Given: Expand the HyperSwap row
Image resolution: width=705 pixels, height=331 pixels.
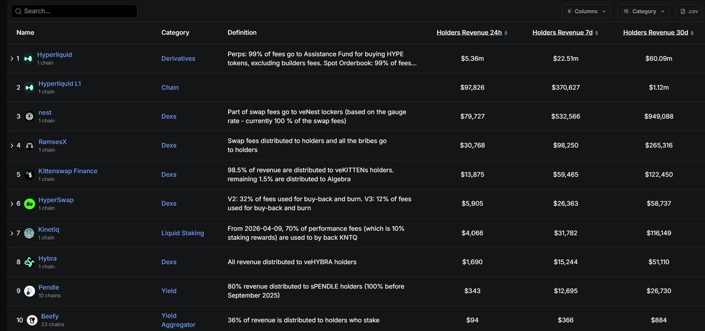Looking at the screenshot, I should click(x=12, y=204).
